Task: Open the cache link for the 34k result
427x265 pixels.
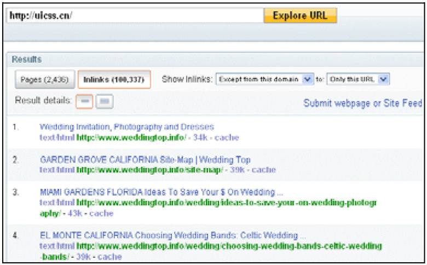Action: point(227,137)
